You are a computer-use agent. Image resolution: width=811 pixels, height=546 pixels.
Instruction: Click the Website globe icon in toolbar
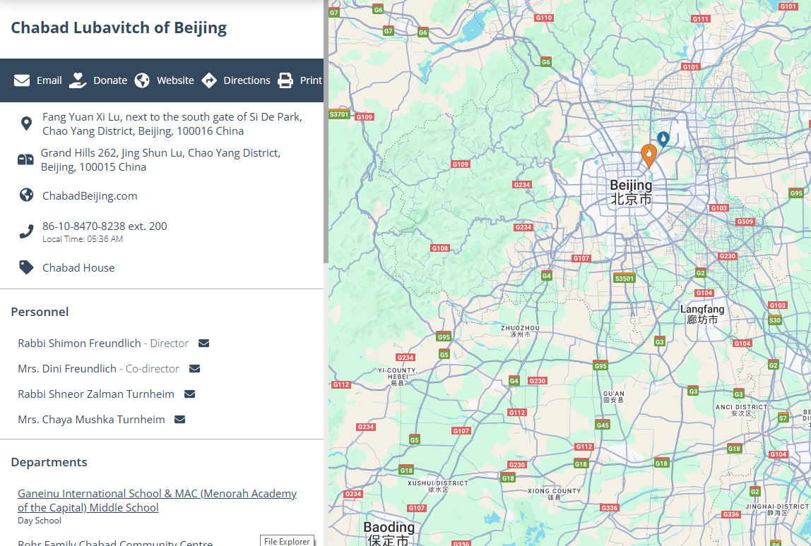point(142,80)
